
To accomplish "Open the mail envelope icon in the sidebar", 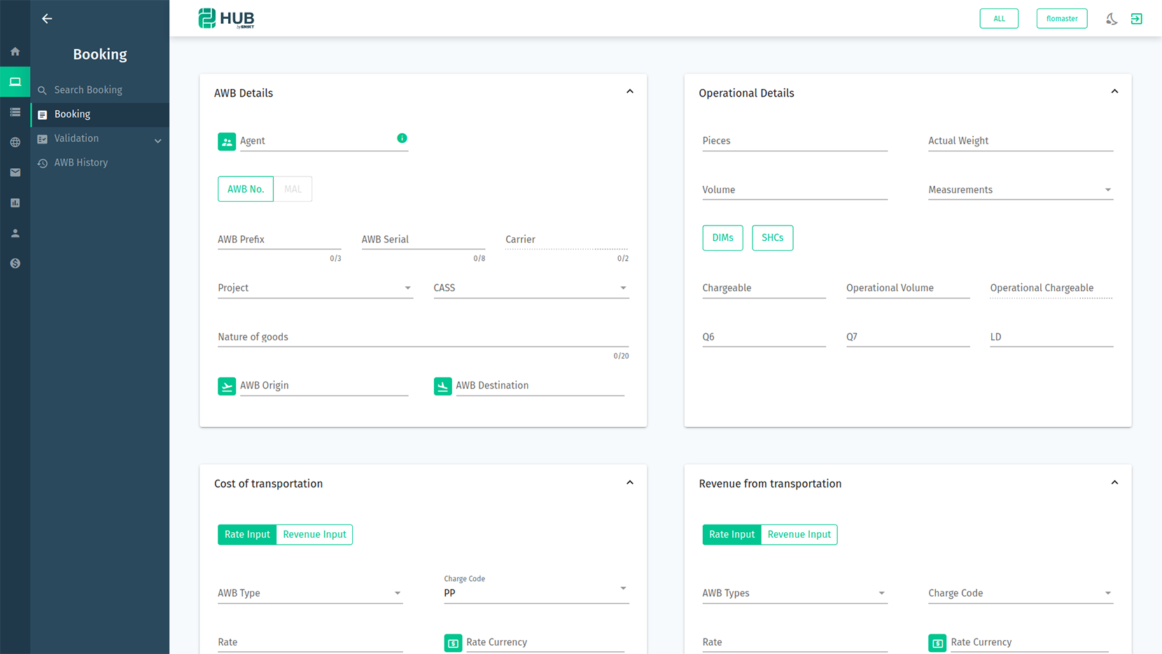I will coord(15,172).
